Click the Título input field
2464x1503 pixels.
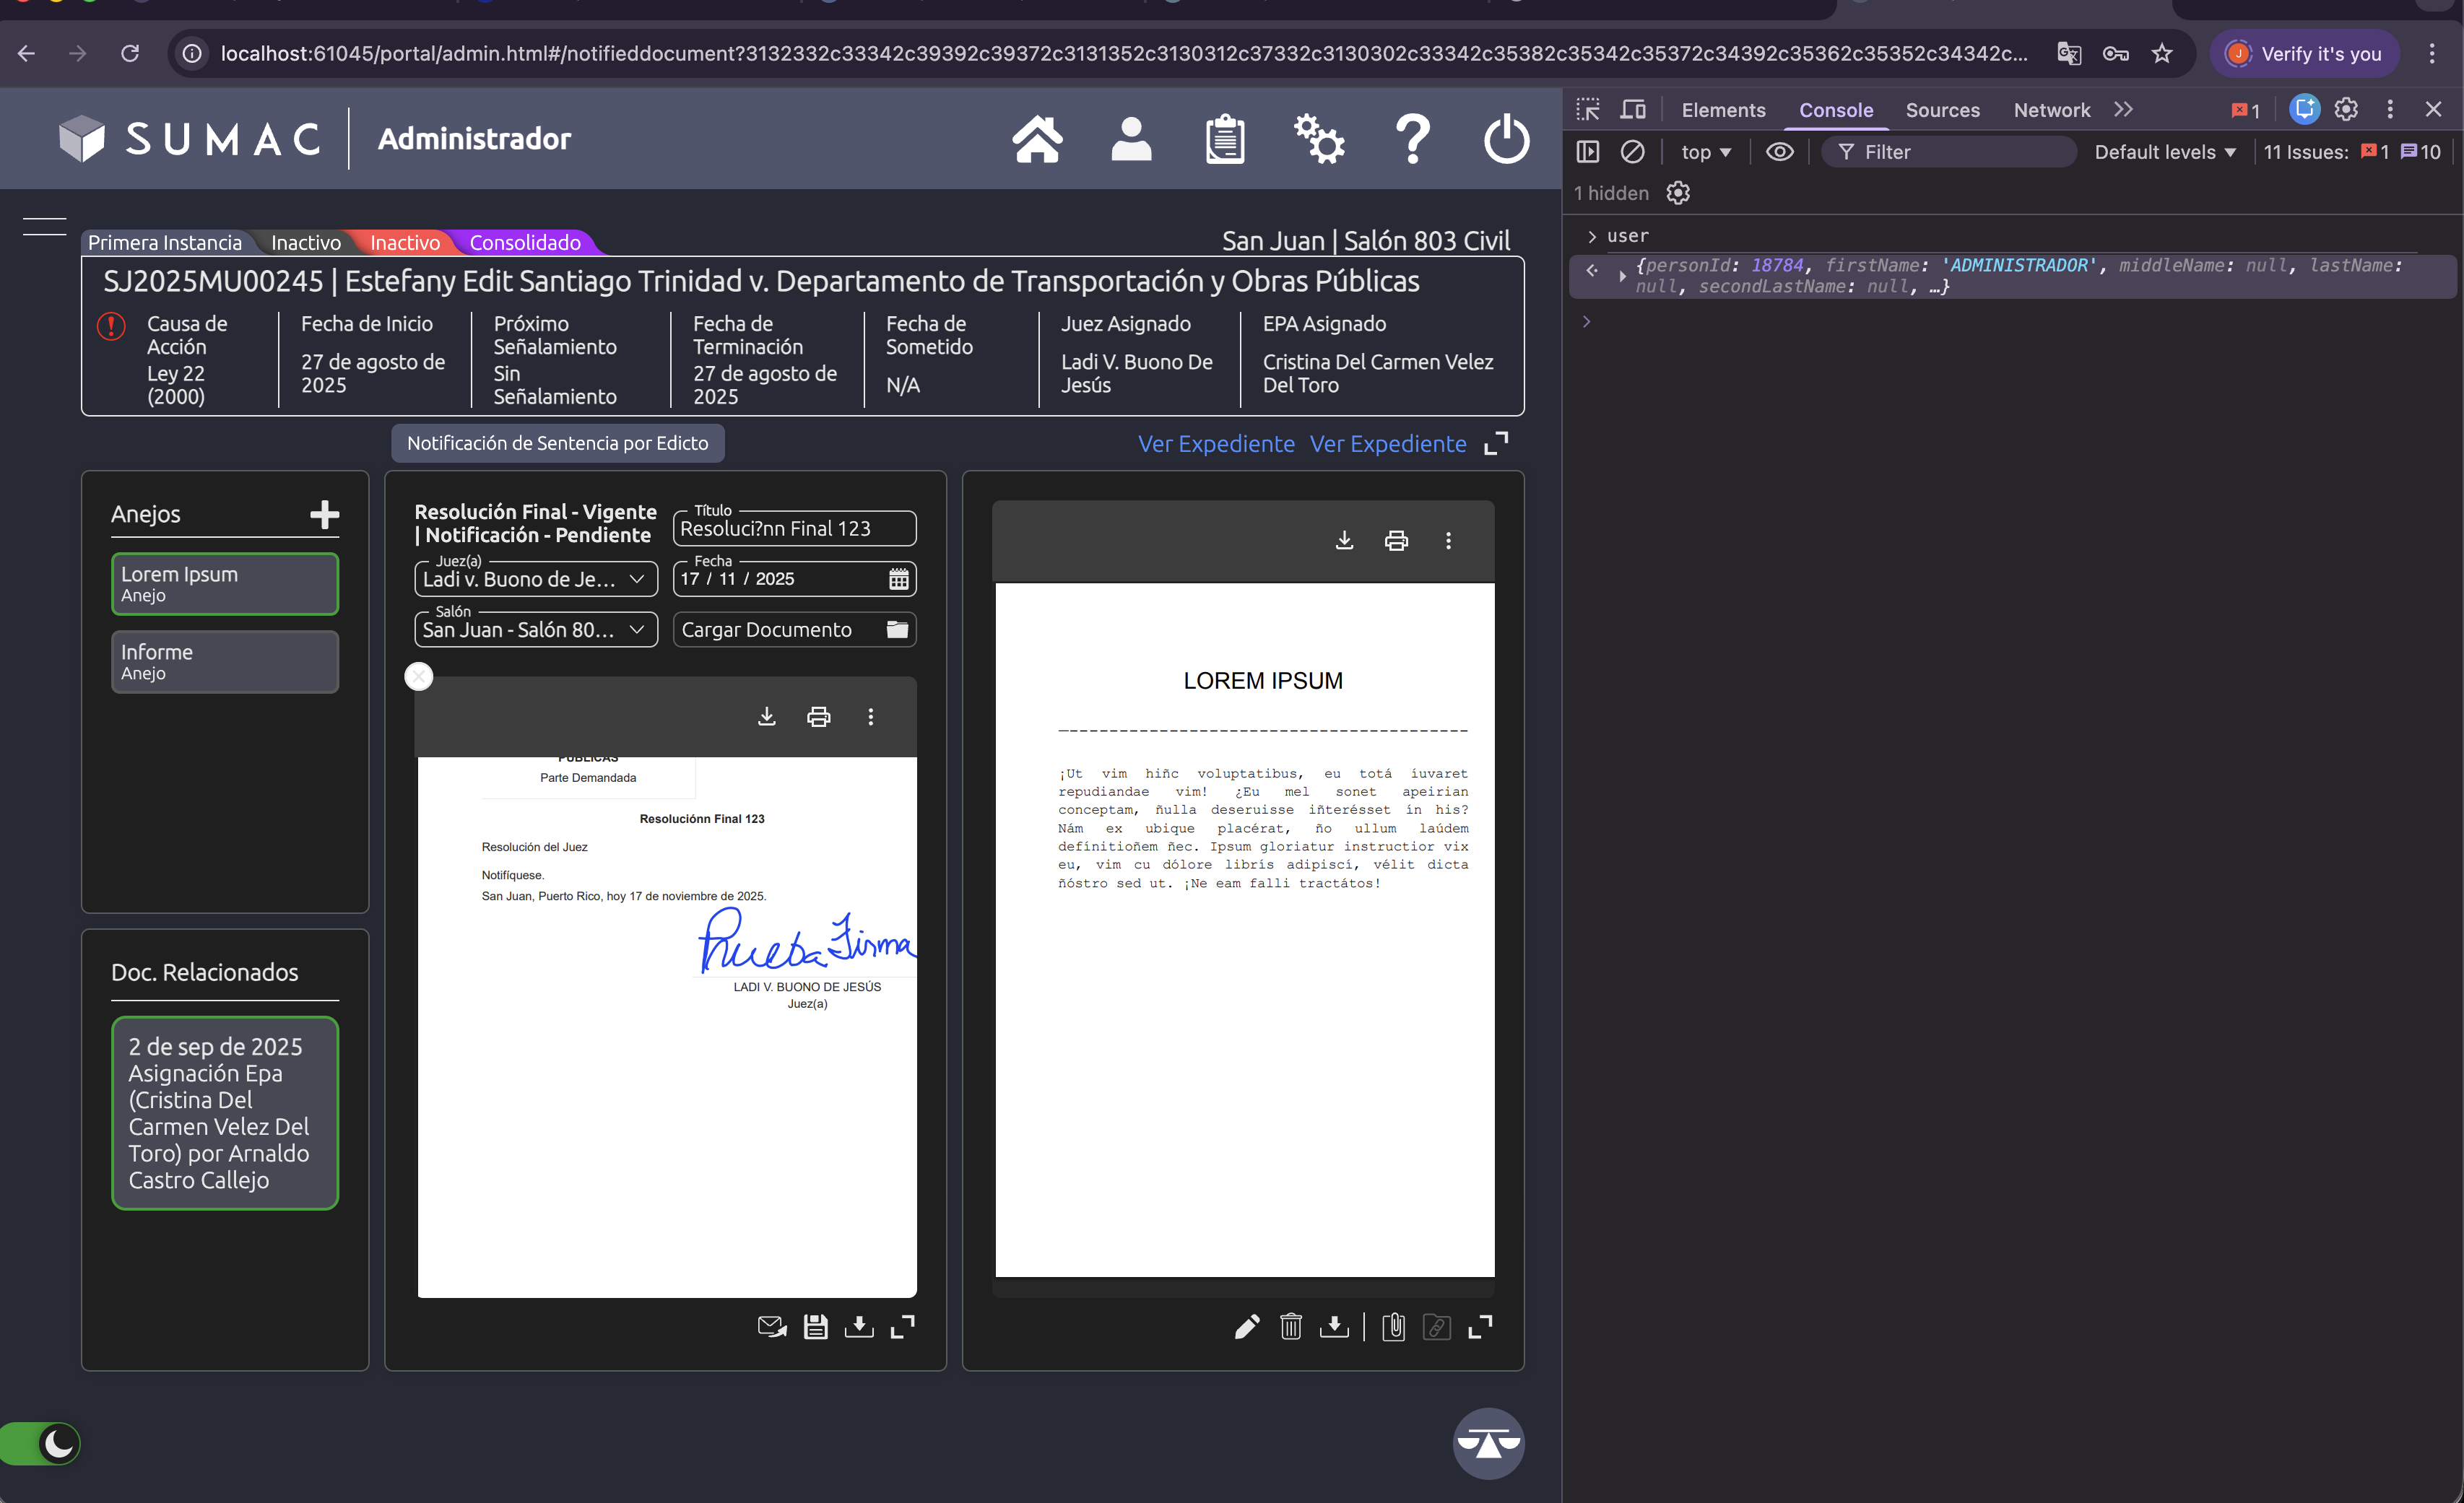tap(794, 528)
